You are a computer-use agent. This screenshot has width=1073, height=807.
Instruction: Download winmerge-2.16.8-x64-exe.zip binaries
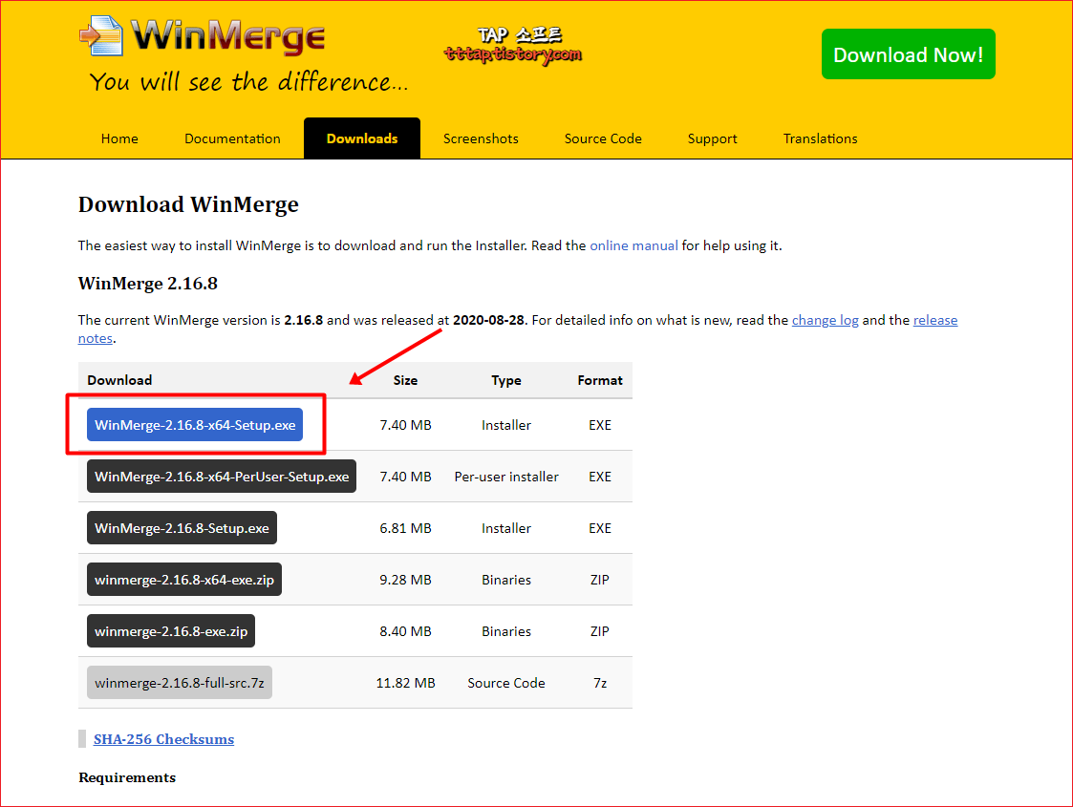184,580
